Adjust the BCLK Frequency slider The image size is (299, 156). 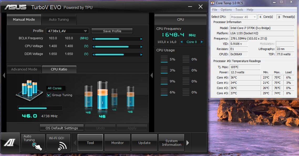(117, 39)
